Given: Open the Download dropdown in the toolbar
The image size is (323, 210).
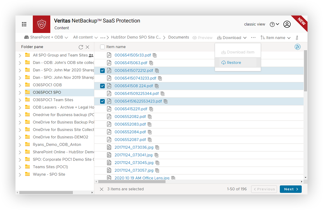Looking at the screenshot, I should [x=232, y=37].
